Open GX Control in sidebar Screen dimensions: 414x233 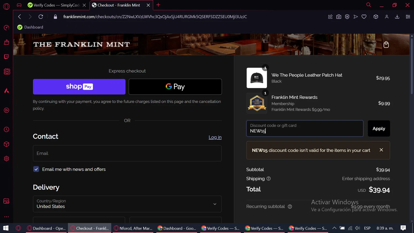6,28
